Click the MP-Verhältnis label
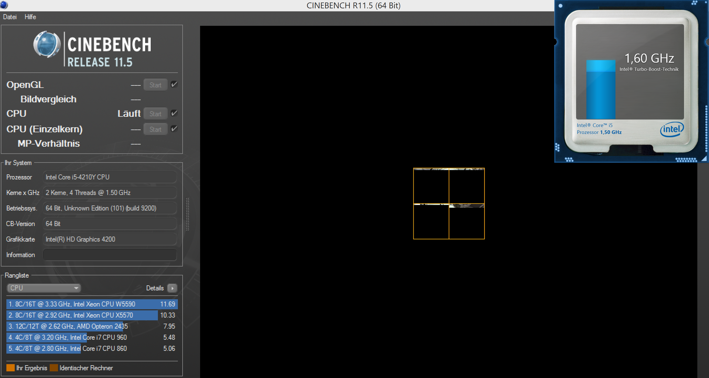 pos(49,144)
